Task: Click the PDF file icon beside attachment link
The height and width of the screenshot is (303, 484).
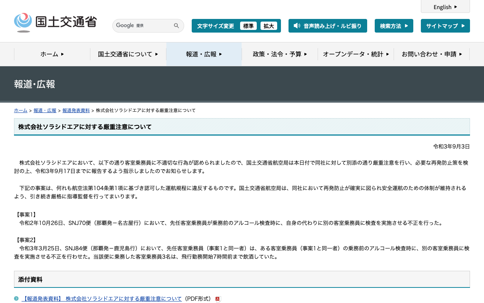Action: click(218, 299)
